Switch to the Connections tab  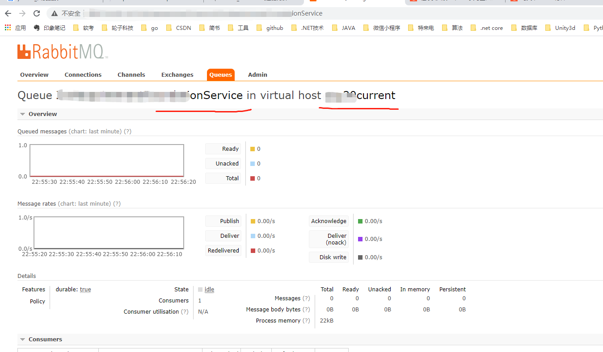tap(83, 75)
